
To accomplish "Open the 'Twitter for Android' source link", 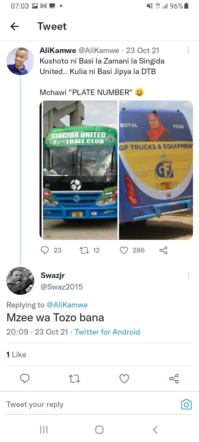I will [107, 332].
